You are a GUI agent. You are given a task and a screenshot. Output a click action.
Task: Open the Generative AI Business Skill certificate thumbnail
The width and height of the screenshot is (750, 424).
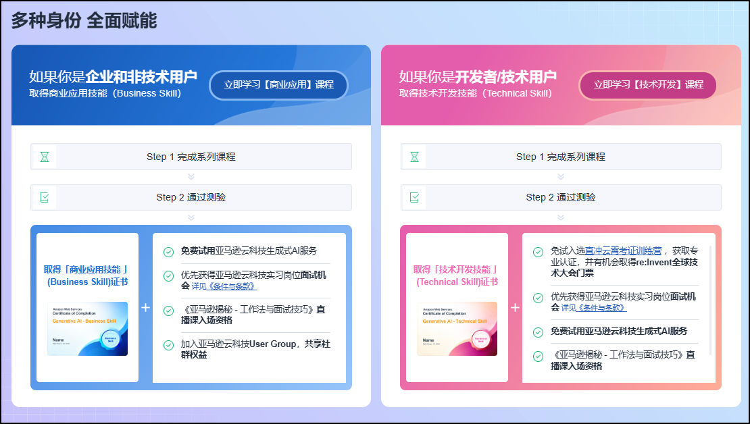pos(88,329)
